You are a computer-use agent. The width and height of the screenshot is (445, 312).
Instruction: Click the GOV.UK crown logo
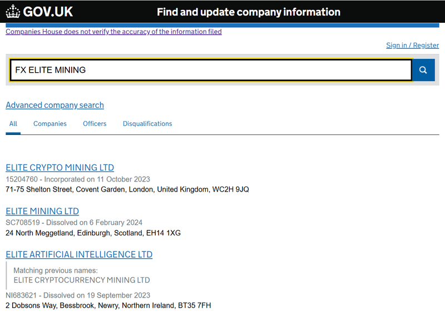[x=39, y=12]
